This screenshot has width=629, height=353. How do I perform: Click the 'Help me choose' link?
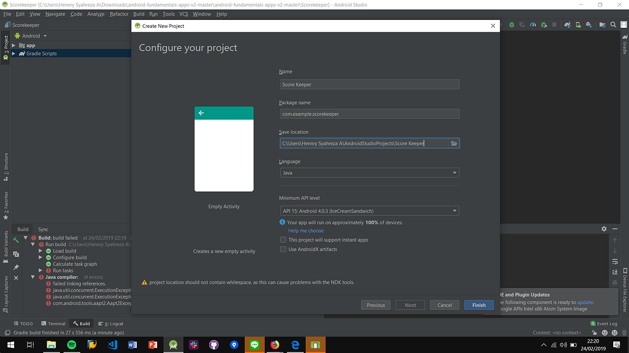coord(306,231)
